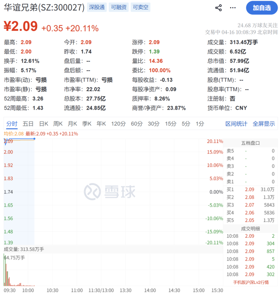The width and height of the screenshot is (279, 295).
Task: Click the 可卖空 tag
Action: [x=140, y=8]
